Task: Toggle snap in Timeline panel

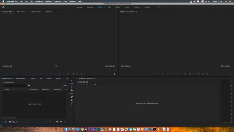Action: point(83,84)
